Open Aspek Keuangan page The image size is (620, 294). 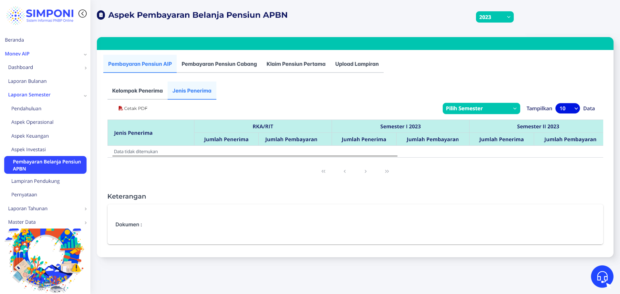tap(30, 136)
